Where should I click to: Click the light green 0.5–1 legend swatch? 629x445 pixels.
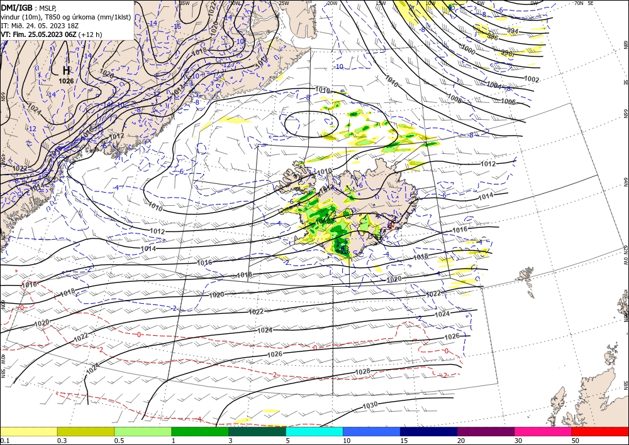pos(143,431)
